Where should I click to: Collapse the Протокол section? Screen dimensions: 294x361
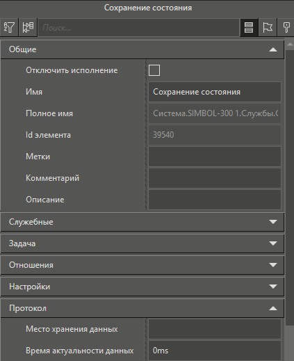point(142,308)
